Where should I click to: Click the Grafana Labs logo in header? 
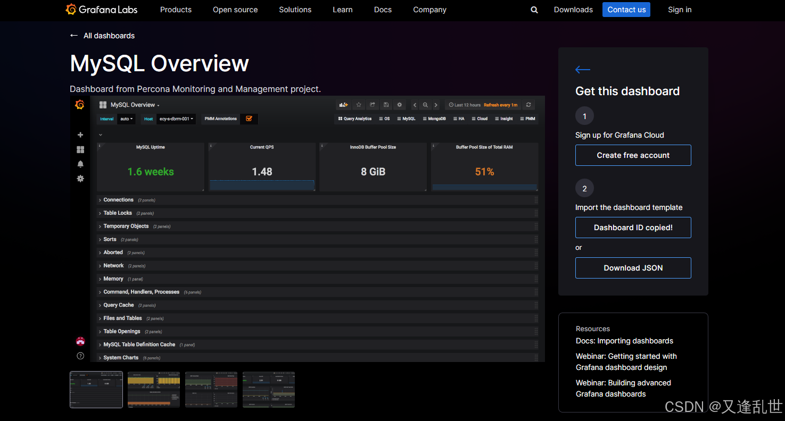102,10
